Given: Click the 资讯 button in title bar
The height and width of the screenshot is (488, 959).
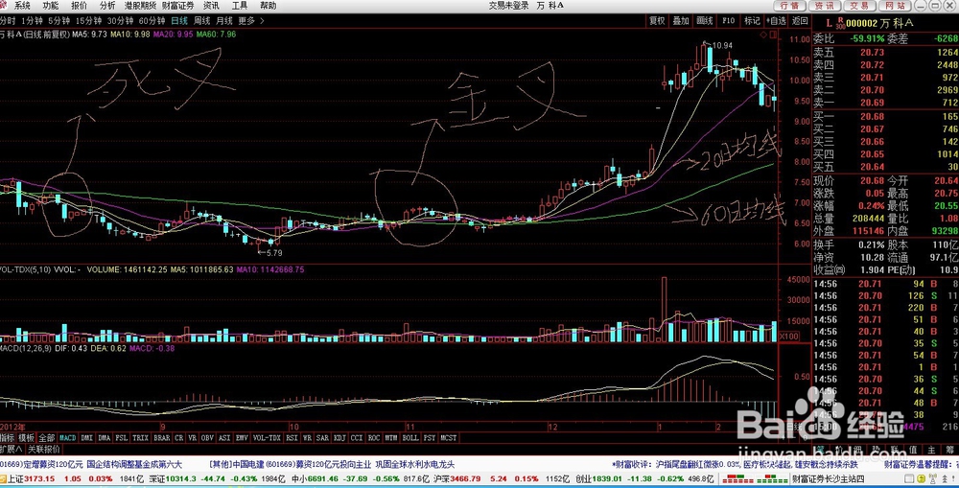Looking at the screenshot, I should 825,6.
